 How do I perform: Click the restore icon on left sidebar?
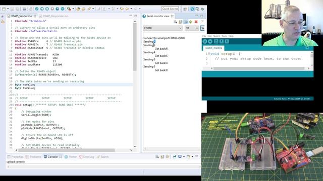(3, 16)
